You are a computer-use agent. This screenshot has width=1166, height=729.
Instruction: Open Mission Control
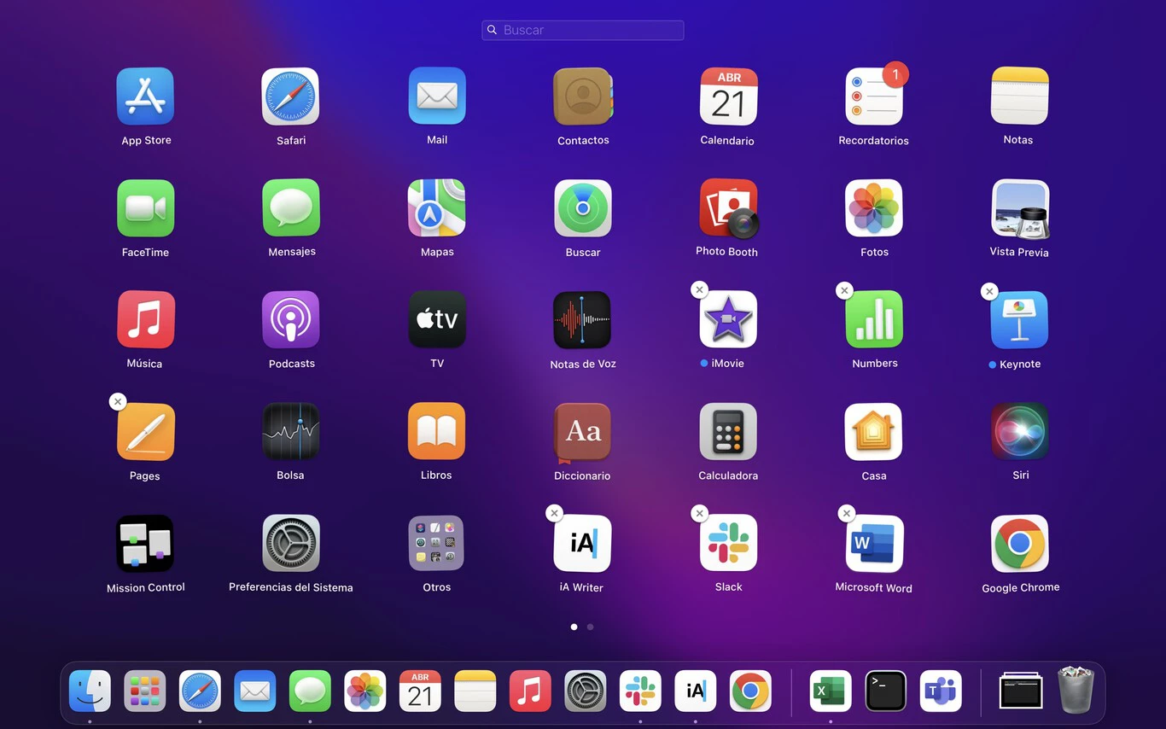click(x=145, y=543)
